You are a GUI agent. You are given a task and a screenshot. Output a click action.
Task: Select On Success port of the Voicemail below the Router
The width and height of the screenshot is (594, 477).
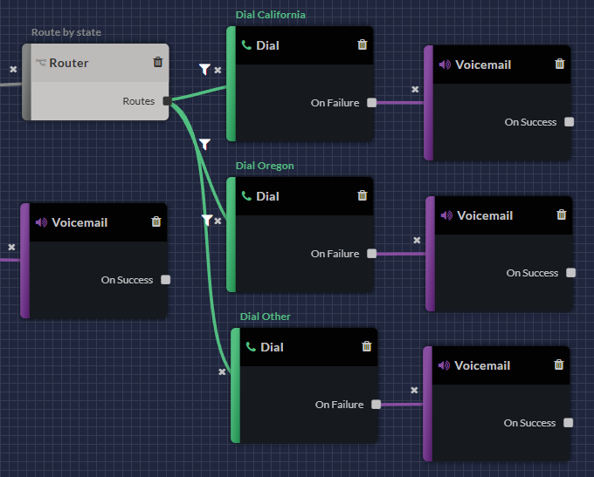point(166,280)
